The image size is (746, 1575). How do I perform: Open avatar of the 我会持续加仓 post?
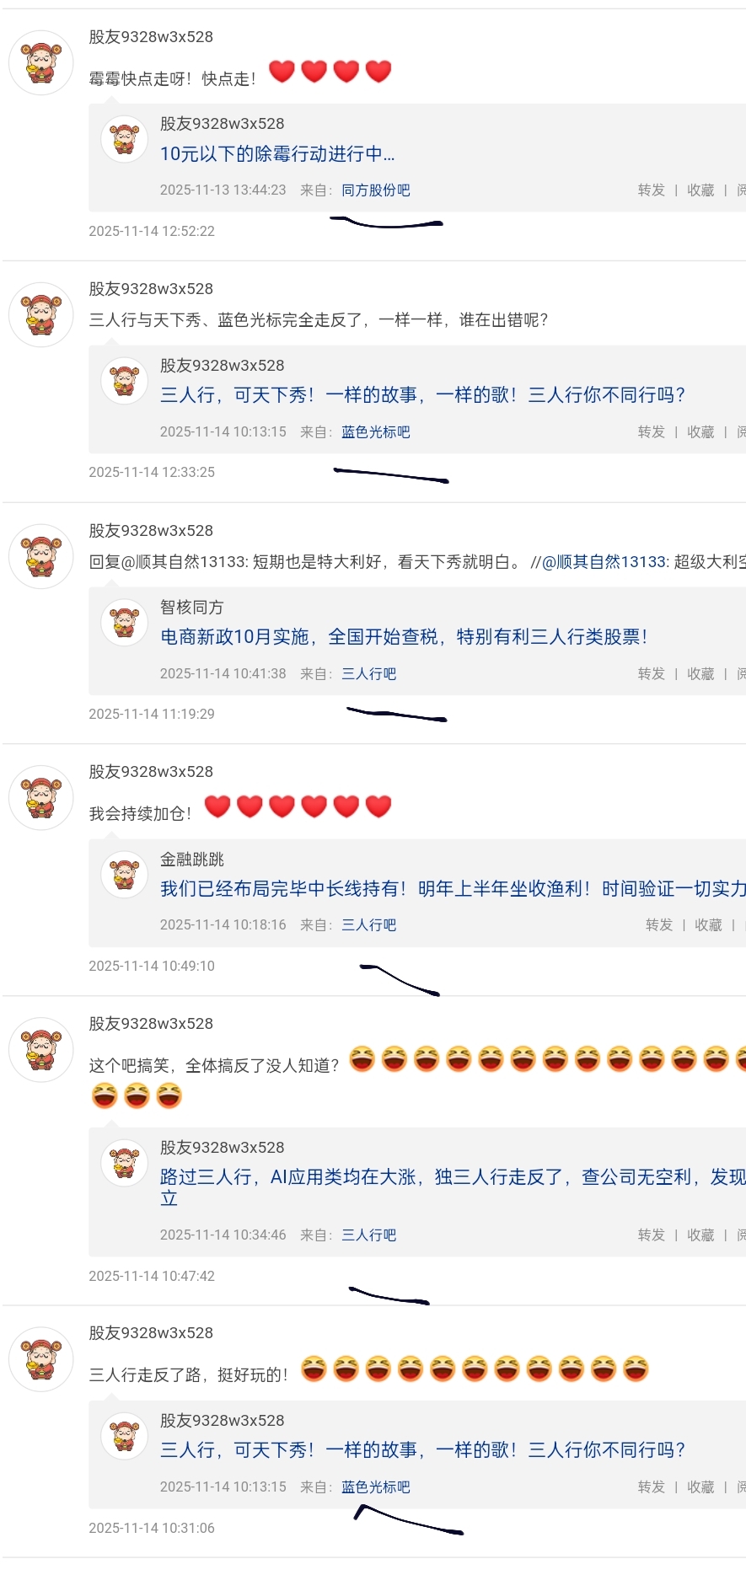[41, 798]
